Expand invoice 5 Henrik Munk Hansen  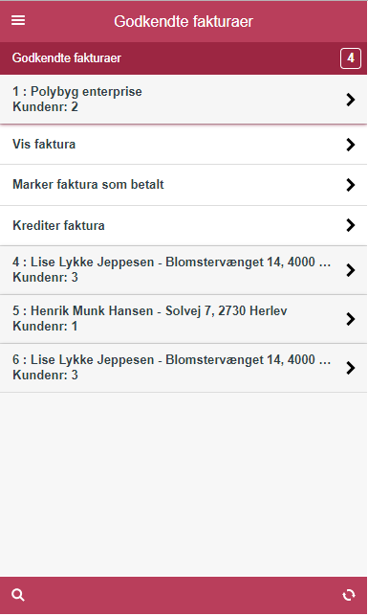coord(184,319)
